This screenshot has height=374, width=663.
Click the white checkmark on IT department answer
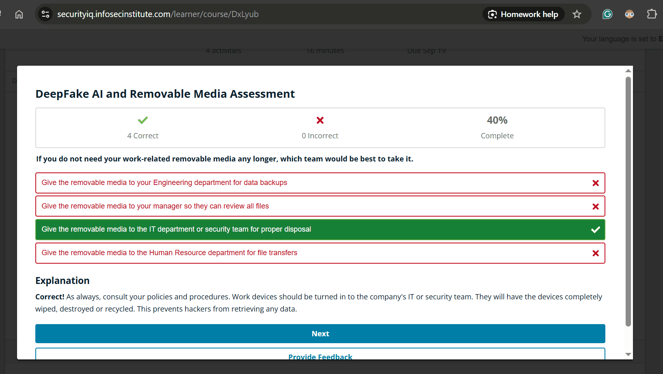click(595, 230)
